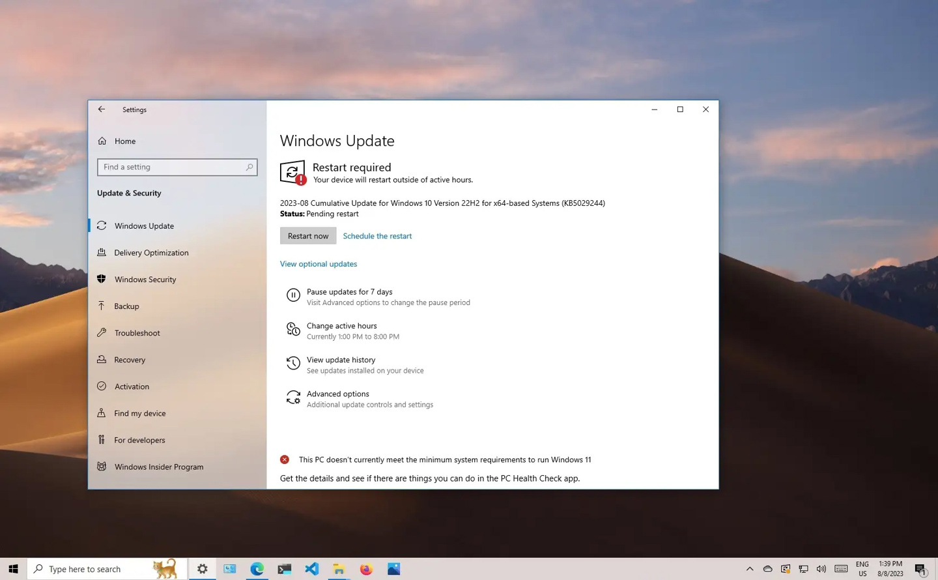Click the touch keyboard tray icon

click(x=841, y=569)
